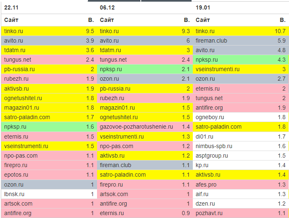
Task: Click aktivsb.ru in the 19.01 column
Action: click(x=208, y=175)
